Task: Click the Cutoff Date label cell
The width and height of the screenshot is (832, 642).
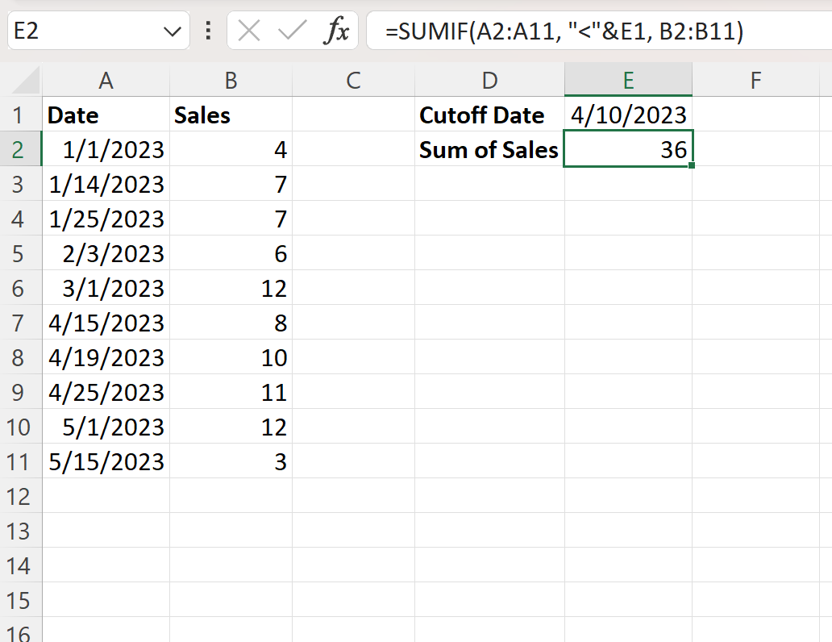Action: point(489,115)
